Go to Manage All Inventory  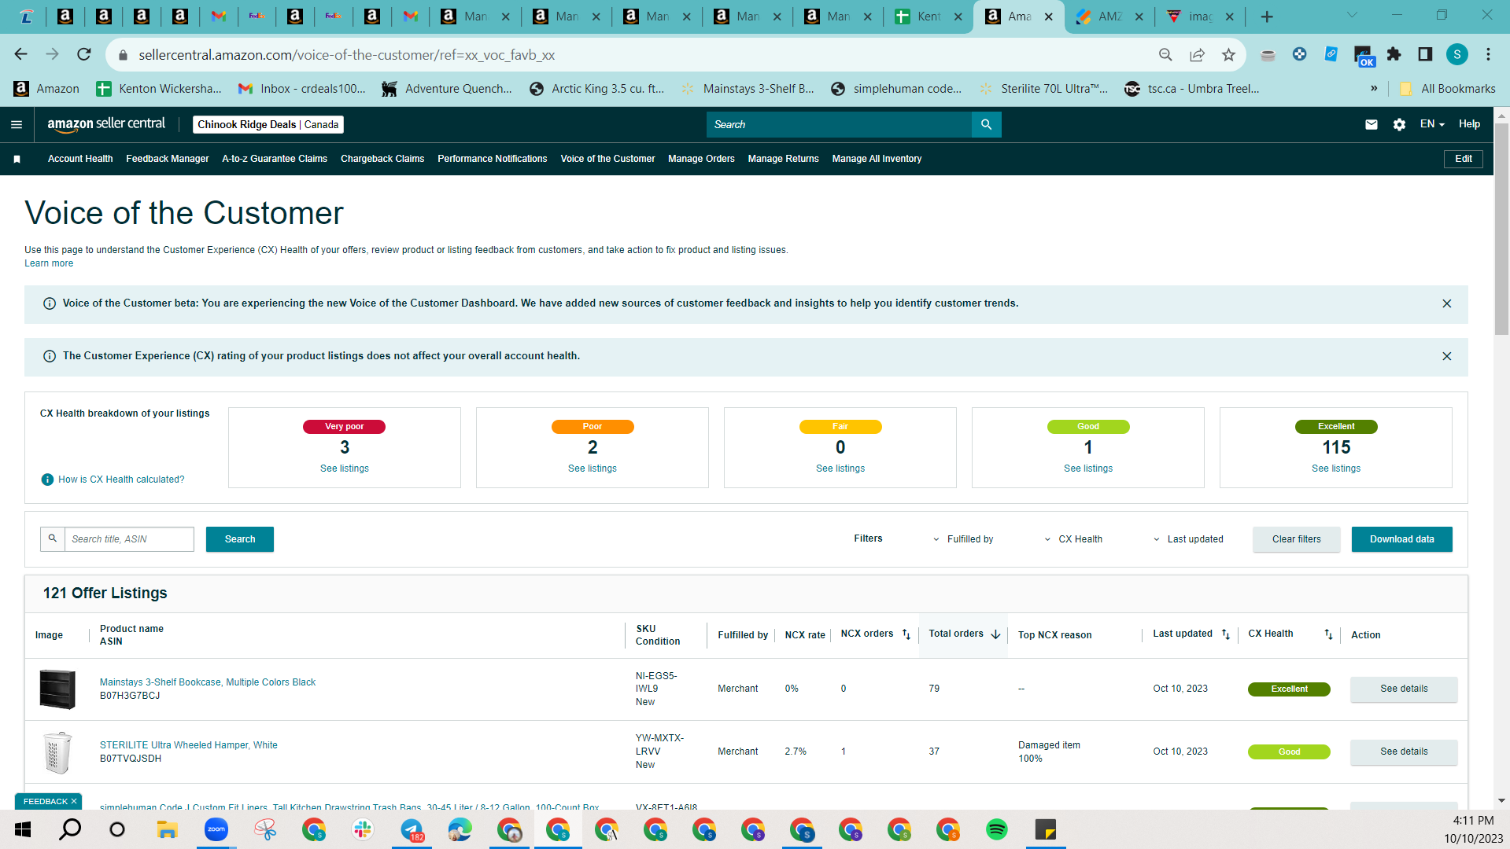pos(877,159)
